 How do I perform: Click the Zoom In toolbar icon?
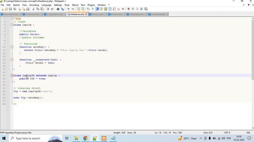click(x=68, y=9)
